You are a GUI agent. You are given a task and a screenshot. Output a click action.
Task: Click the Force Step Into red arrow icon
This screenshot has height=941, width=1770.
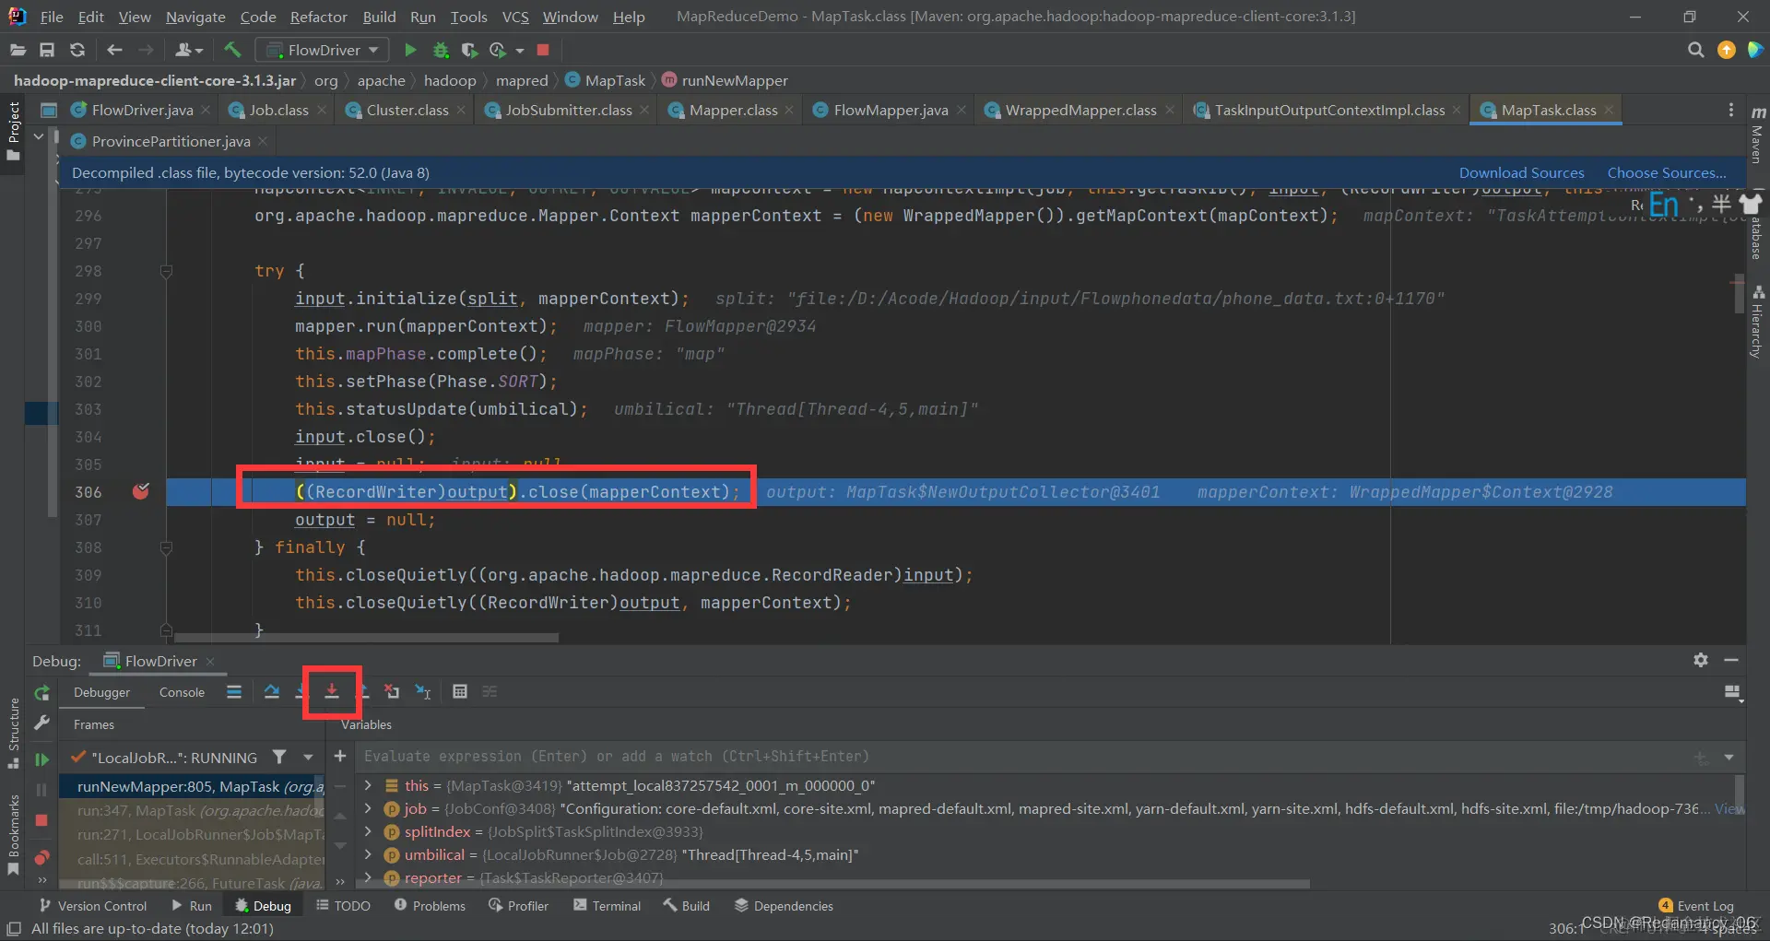(332, 691)
